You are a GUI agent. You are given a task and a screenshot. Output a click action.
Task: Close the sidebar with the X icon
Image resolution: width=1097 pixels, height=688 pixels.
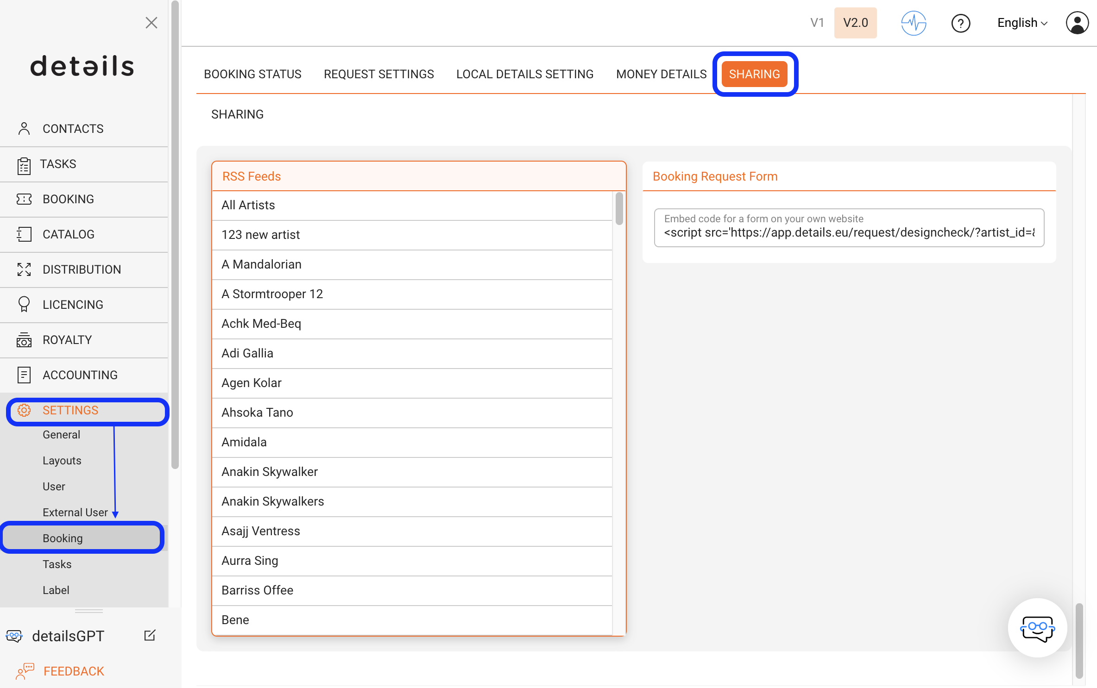[x=151, y=23]
